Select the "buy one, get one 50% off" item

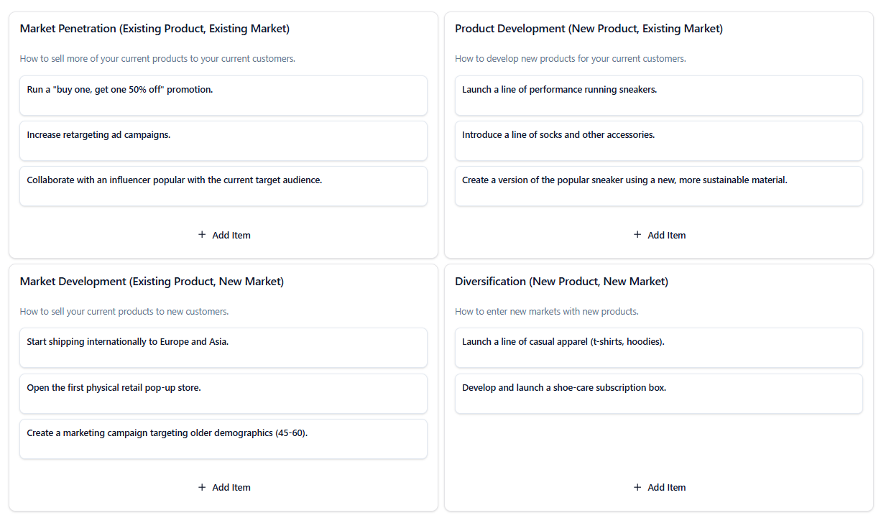tap(223, 96)
